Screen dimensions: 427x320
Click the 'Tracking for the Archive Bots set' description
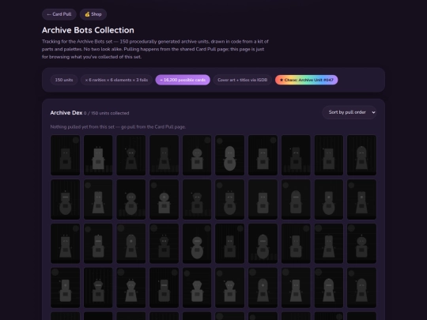click(x=155, y=49)
